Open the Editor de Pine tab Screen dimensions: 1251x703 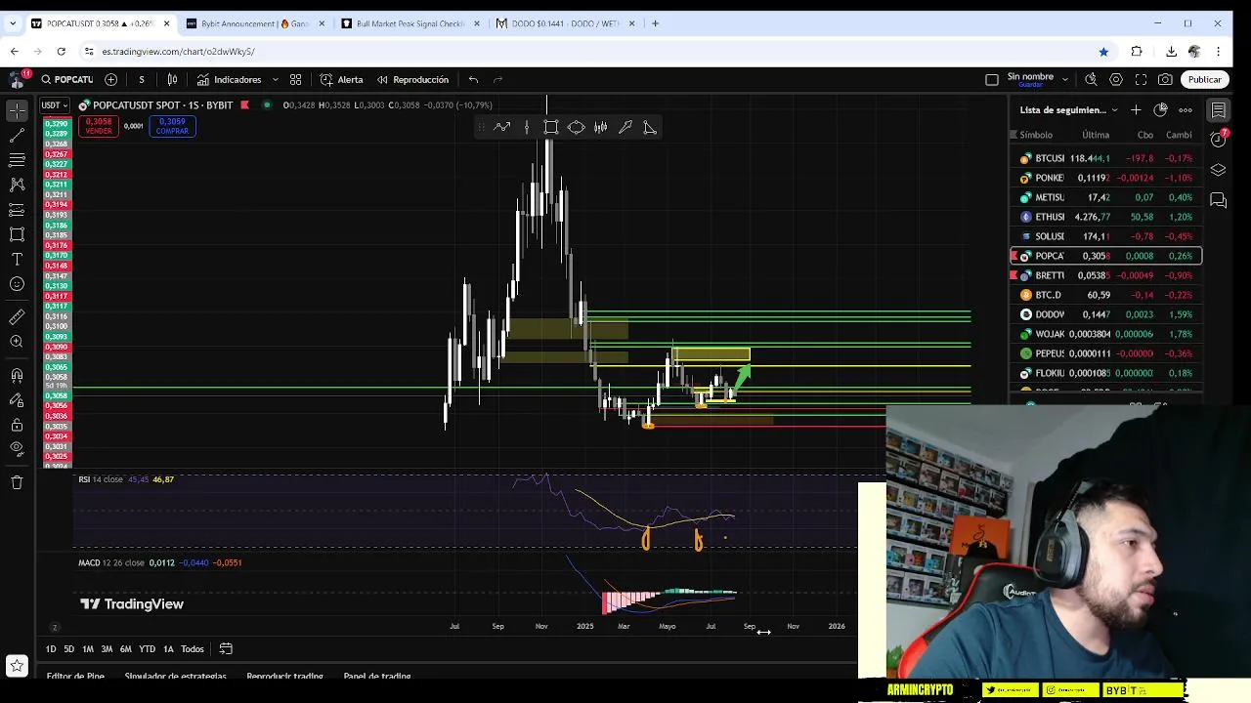[75, 677]
